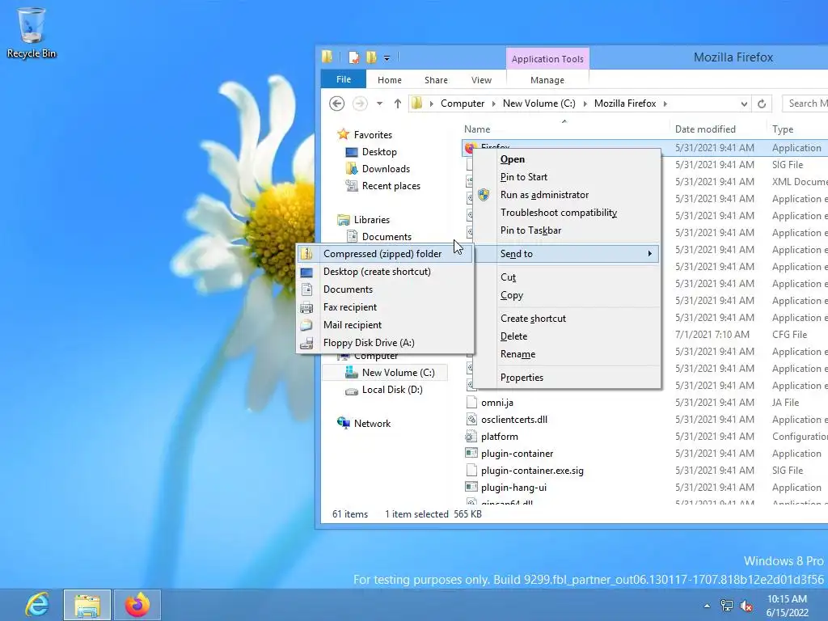Open Properties from the context menu
The height and width of the screenshot is (621, 828).
coord(567,378)
